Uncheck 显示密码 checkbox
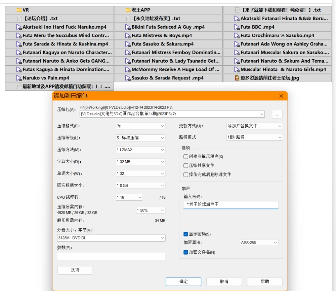Screen dimensions: 336x291 pyautogui.click(x=186, y=234)
